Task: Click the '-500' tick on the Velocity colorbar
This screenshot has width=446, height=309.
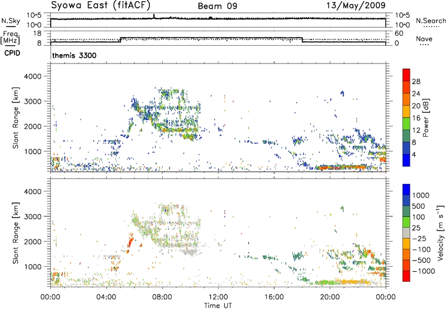Action: [421, 260]
